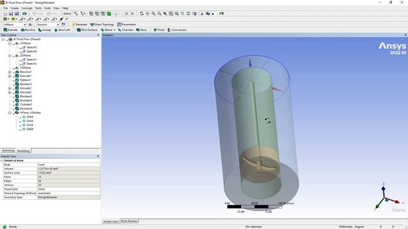Click the Rotate view tool icon
The width and height of the screenshot is (408, 229).
(x=142, y=13)
